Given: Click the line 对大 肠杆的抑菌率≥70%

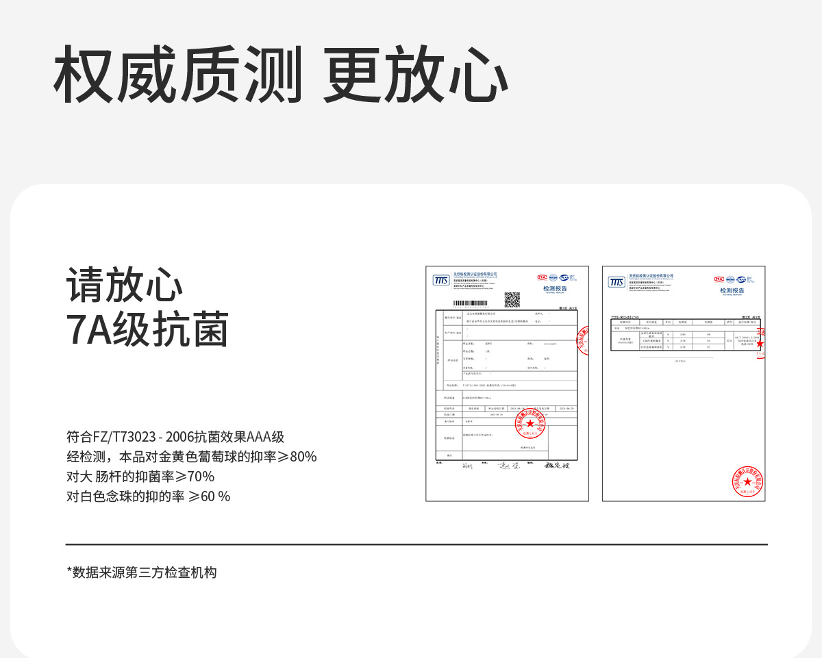Looking at the screenshot, I should 140,477.
